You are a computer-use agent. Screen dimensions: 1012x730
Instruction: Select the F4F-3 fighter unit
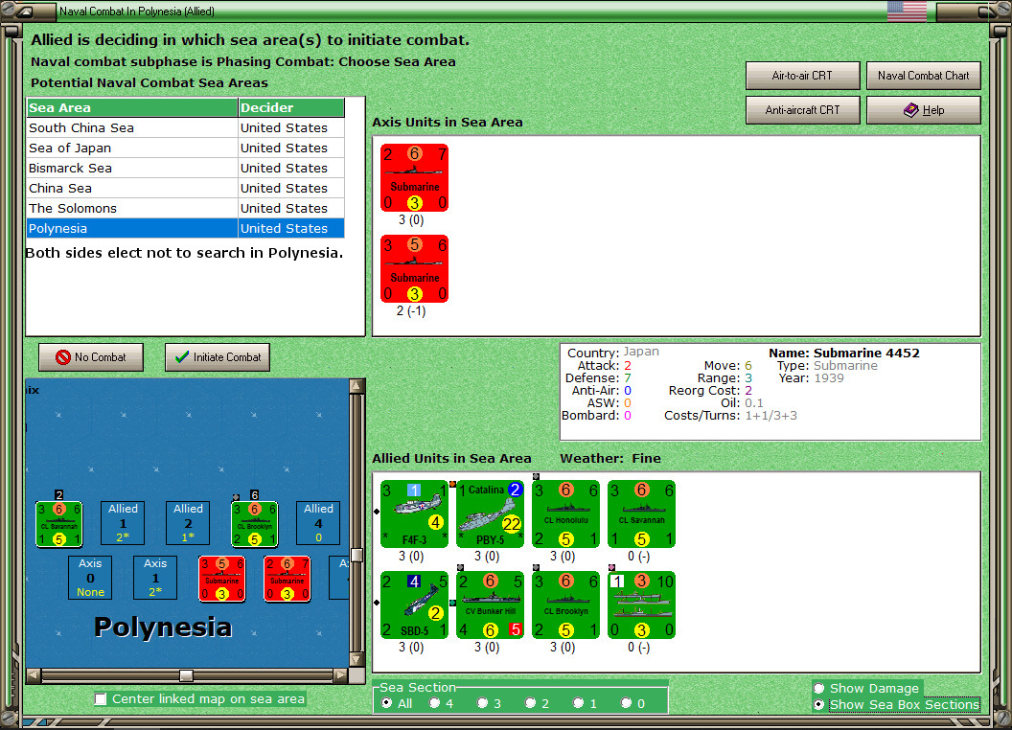[414, 513]
